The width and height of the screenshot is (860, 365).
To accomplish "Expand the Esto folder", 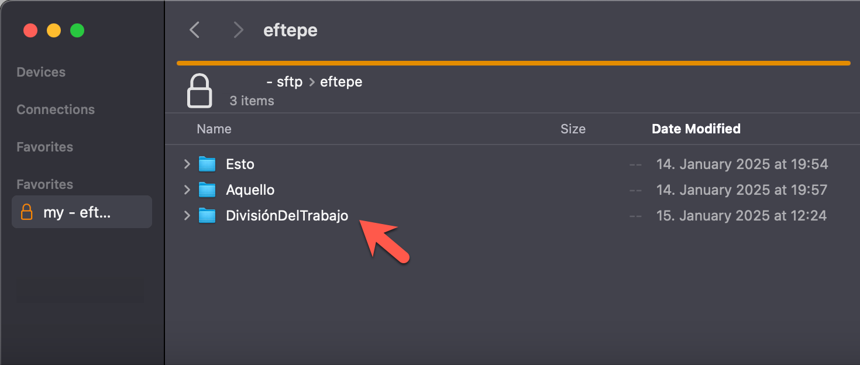I will click(187, 164).
